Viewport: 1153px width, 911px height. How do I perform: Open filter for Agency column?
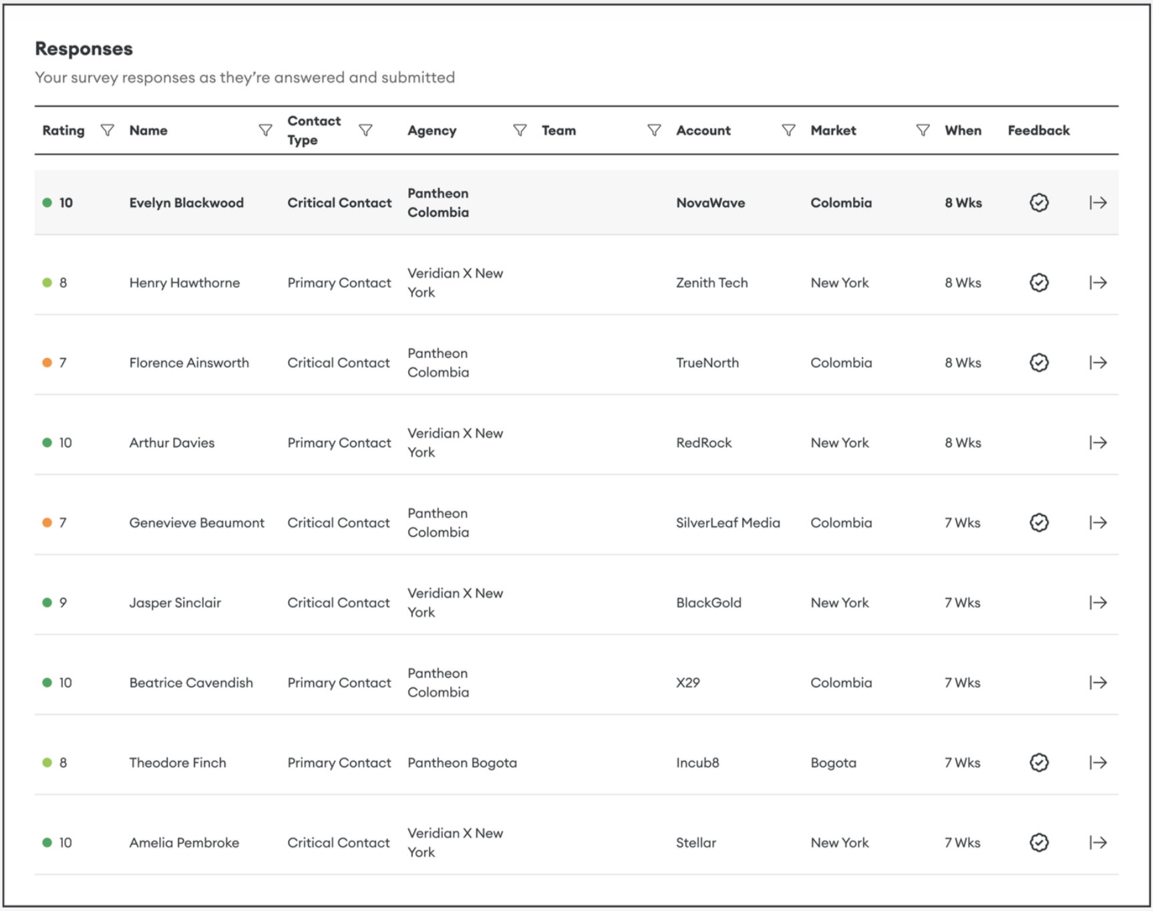(x=520, y=130)
